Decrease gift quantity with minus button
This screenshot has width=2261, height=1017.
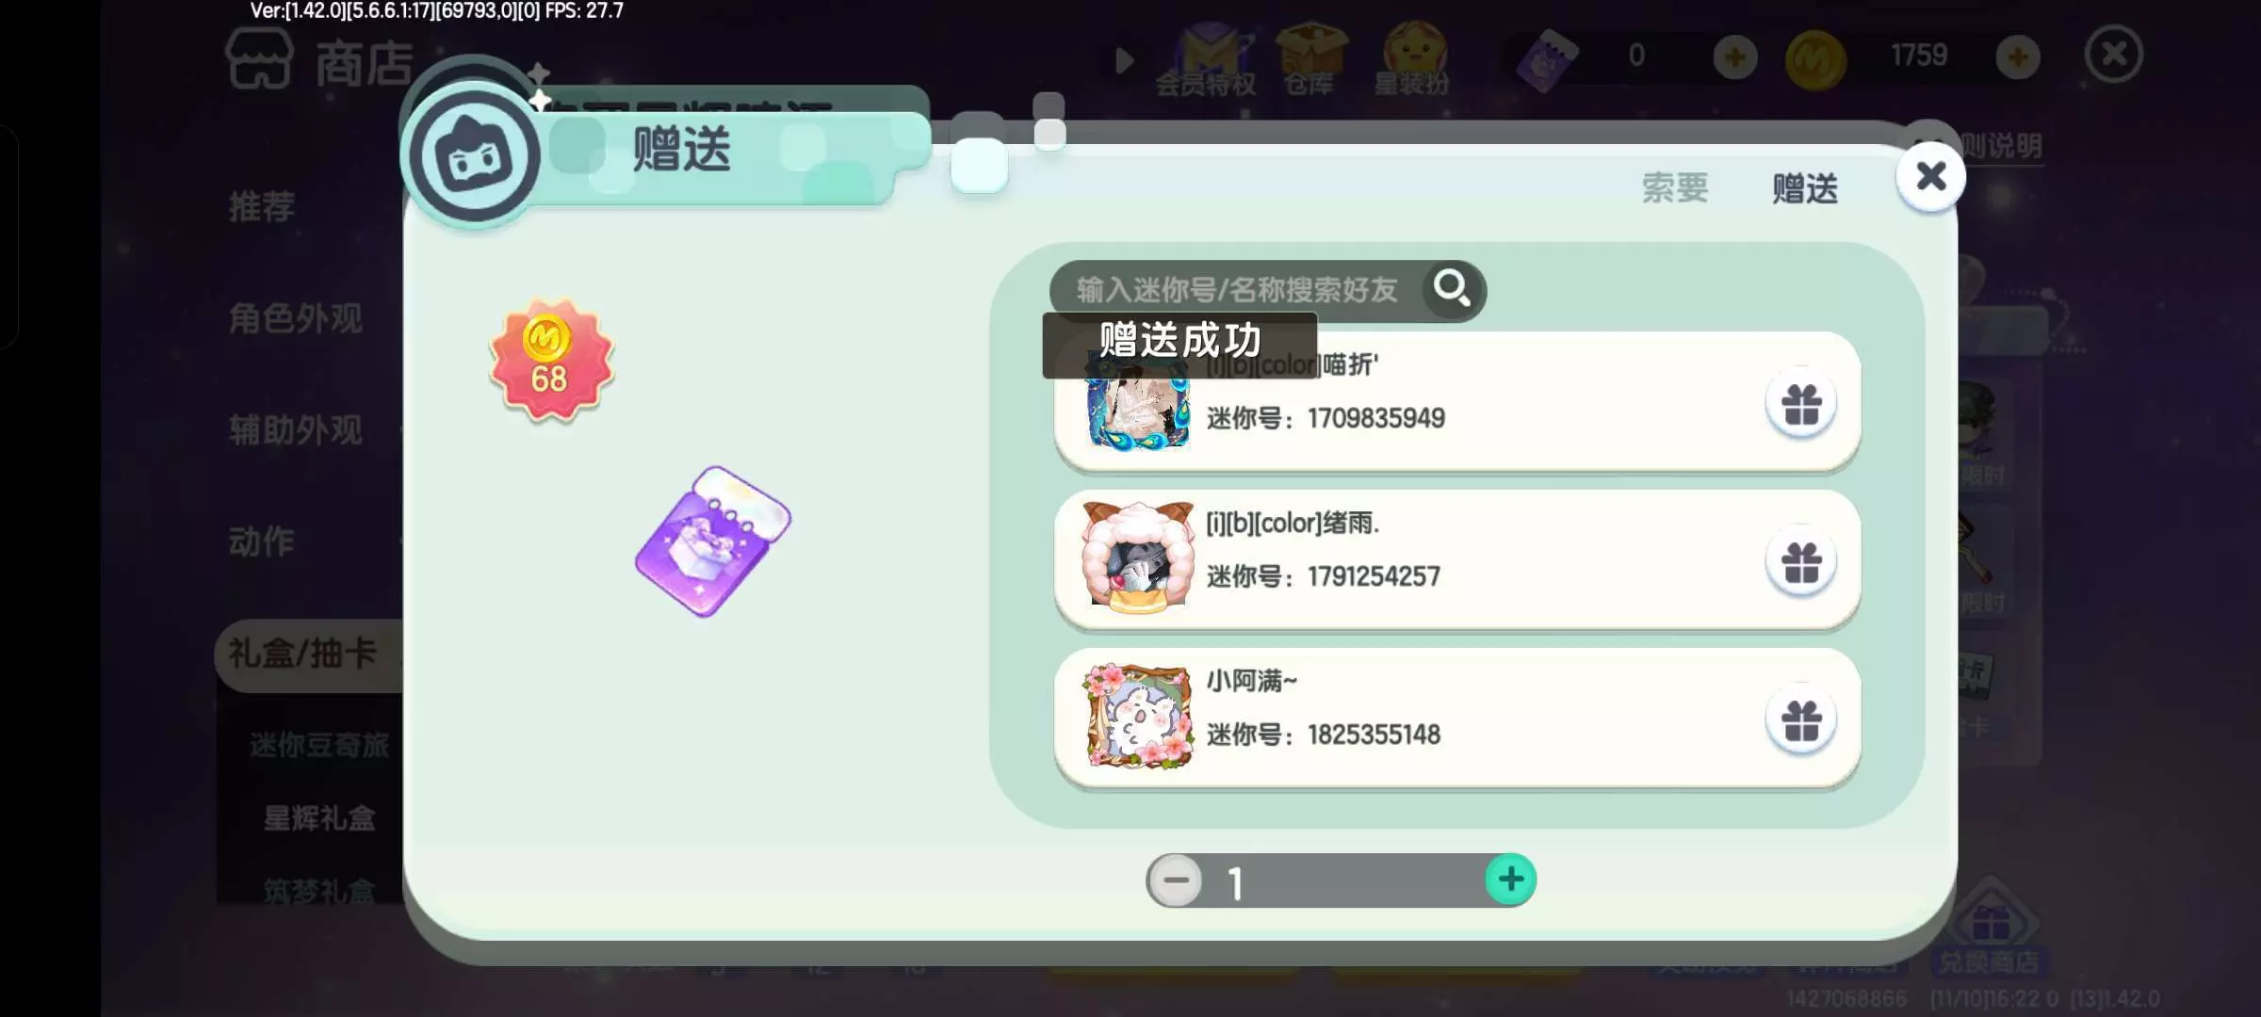[1176, 880]
